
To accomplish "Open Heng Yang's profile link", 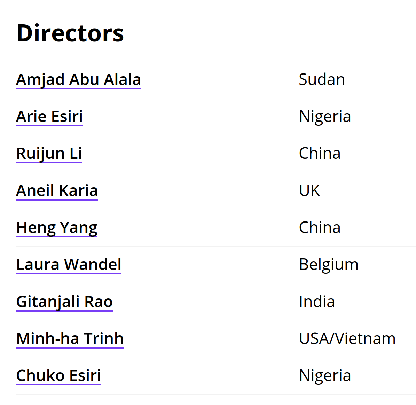I will tap(57, 228).
